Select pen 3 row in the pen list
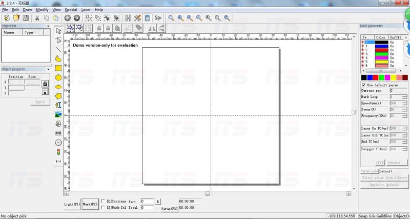The image size is (410, 219). 382,54
